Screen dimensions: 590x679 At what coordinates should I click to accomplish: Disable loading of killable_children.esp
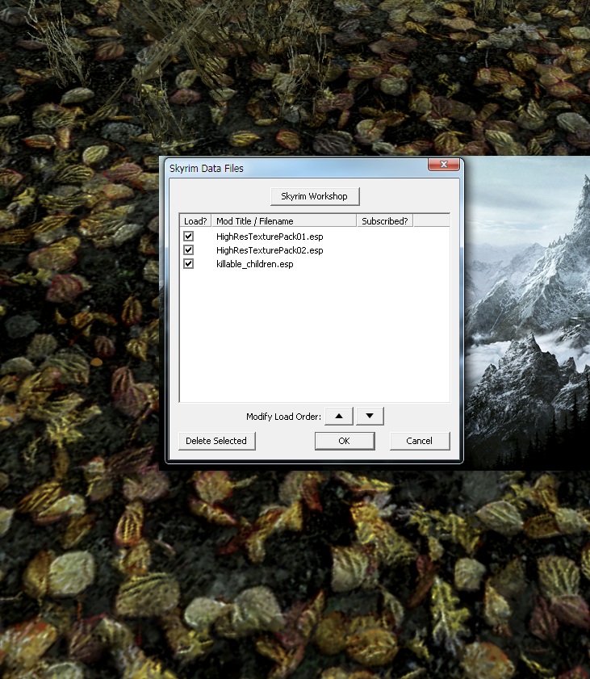188,264
